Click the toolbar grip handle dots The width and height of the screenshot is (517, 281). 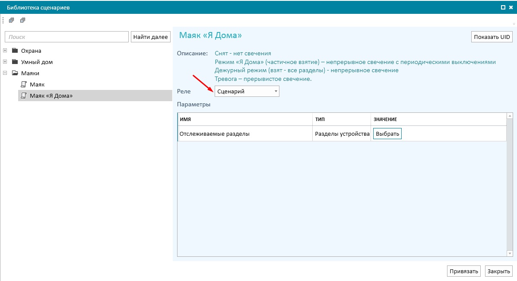tap(3, 20)
